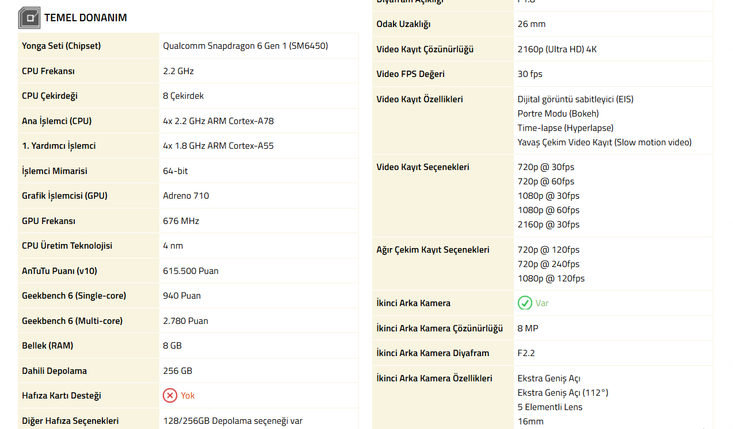Select Yavaş Çekim Video Kayıt line
Viewport: 733px width, 429px height.
605,142
